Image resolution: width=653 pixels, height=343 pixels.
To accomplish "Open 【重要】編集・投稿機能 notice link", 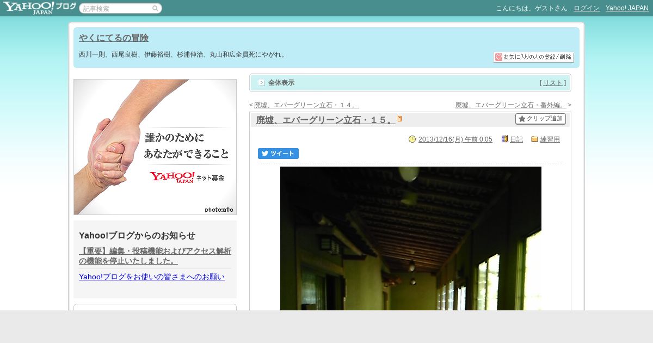I will 155,256.
